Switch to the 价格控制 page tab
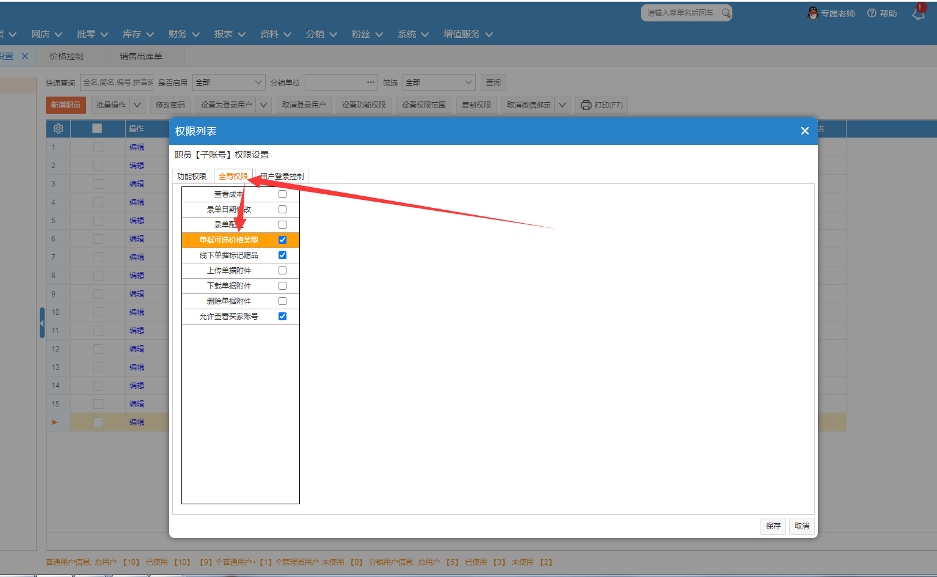 67,56
